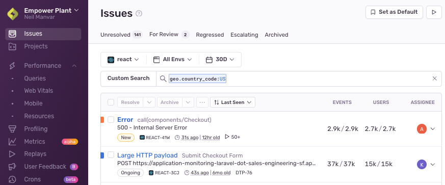Click the New status badge
This screenshot has height=185, width=445.
pos(126,137)
